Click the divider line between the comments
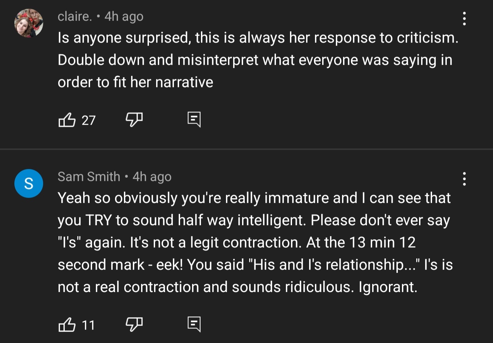493x343 pixels. [x=246, y=149]
